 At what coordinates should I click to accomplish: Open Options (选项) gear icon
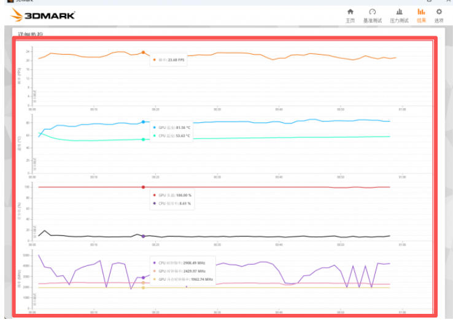(439, 15)
